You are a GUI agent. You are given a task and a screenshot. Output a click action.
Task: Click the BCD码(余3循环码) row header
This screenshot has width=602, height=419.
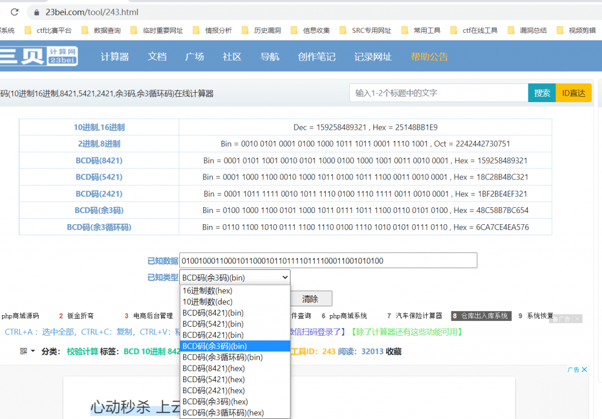click(99, 227)
